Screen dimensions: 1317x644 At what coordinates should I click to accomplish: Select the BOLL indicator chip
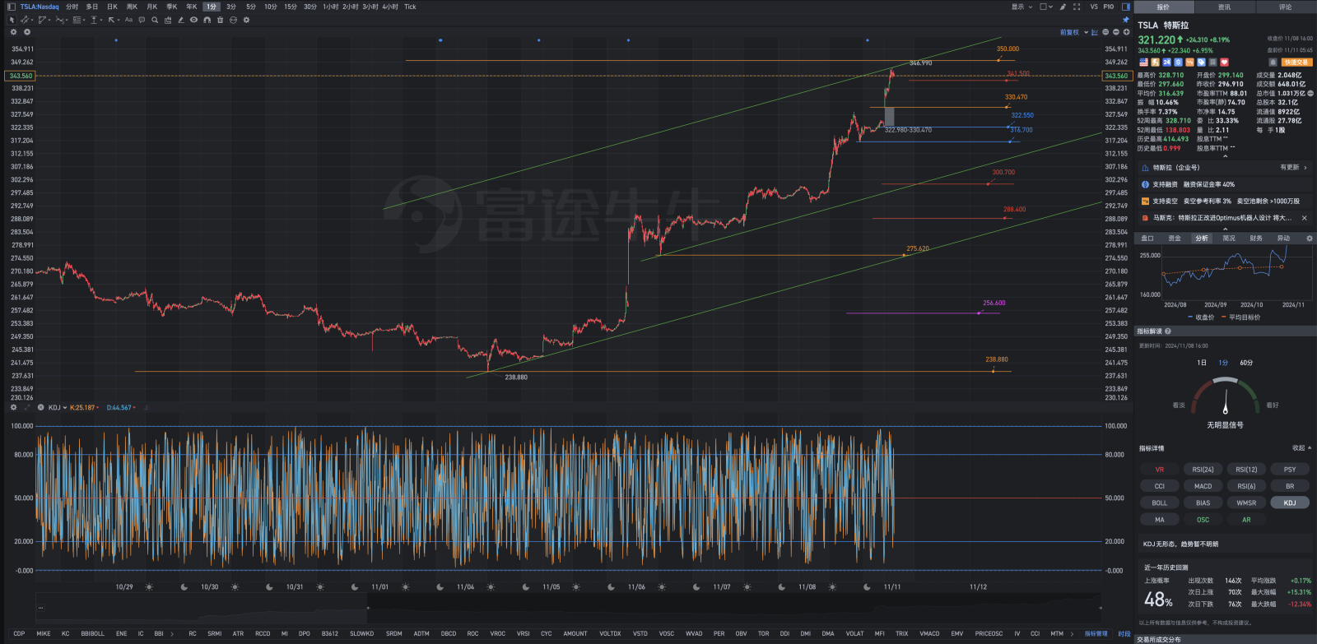click(1159, 503)
